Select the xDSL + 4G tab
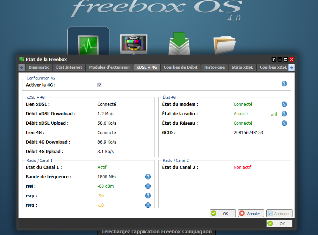This screenshot has height=235, width=318. [x=147, y=67]
